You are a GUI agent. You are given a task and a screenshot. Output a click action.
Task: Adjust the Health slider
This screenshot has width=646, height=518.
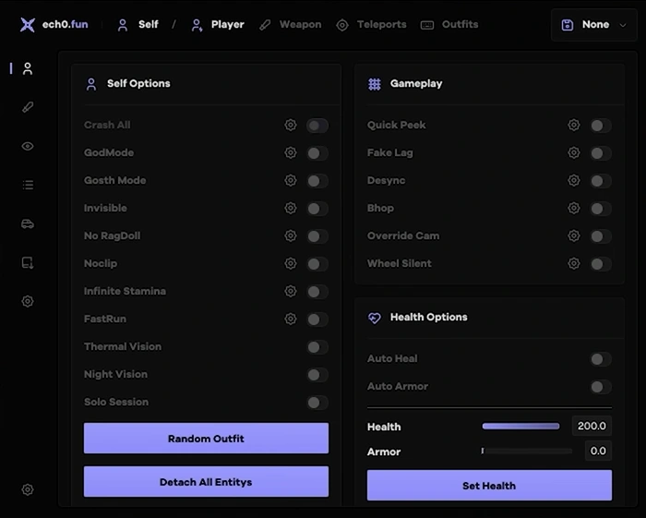point(521,426)
